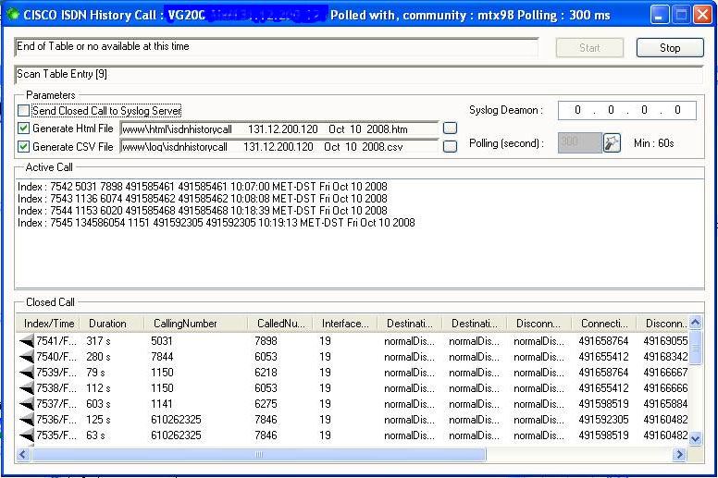This screenshot has width=718, height=478.
Task: Sort by Index/Time column header
Action: [47, 324]
